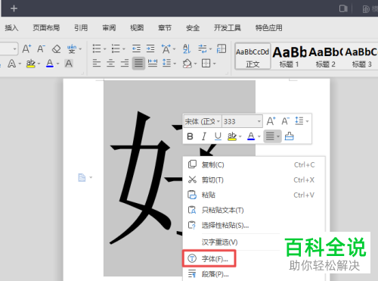This screenshot has width=378, height=281.
Task: Click the text effects icon in ribbon
Action: pyautogui.click(x=11, y=64)
